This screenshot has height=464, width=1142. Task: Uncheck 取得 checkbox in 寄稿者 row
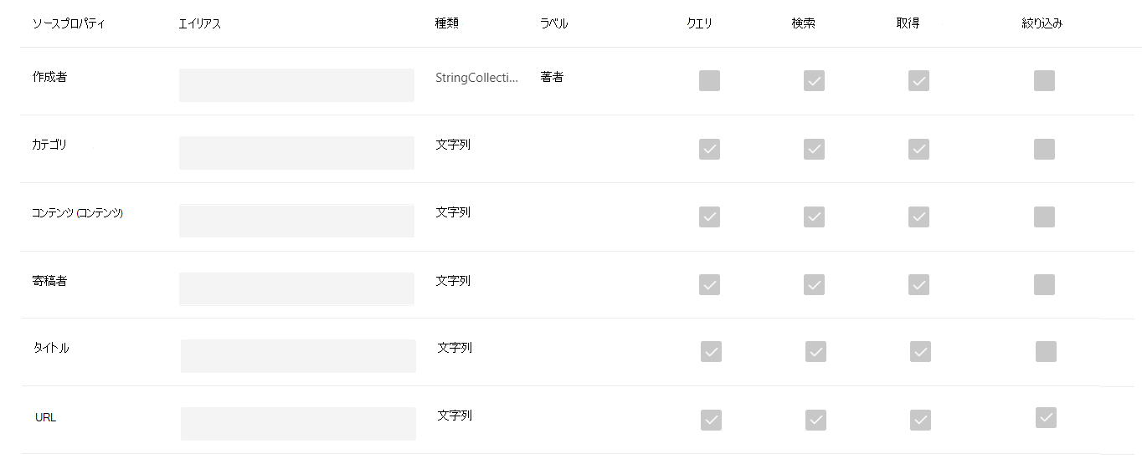(x=918, y=284)
